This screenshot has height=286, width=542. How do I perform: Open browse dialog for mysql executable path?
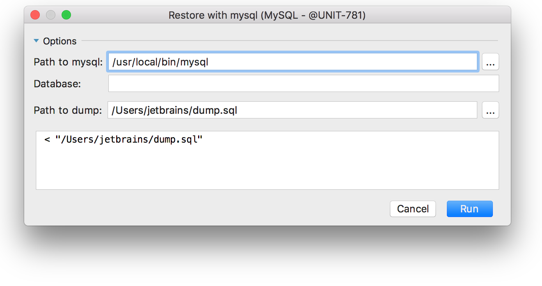[490, 62]
